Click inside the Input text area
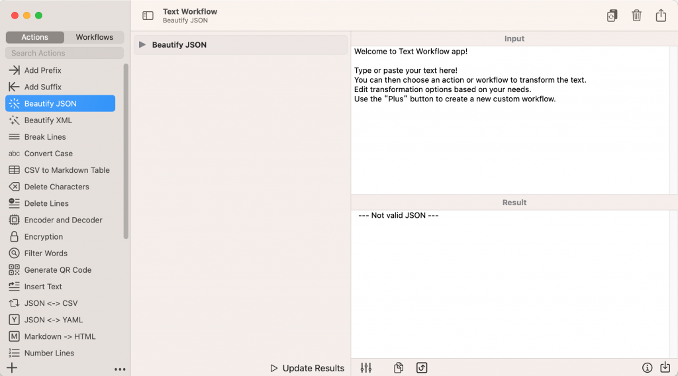 tap(510, 120)
